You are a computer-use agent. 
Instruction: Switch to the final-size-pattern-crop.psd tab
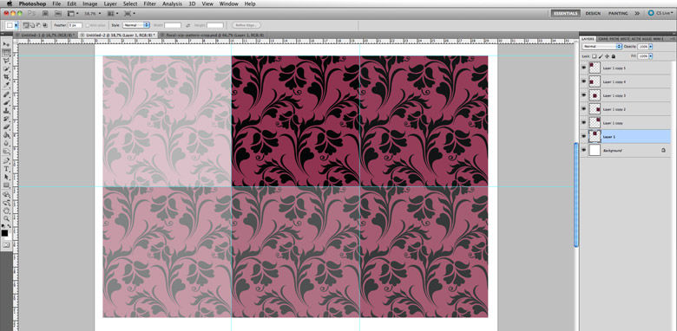click(x=212, y=35)
